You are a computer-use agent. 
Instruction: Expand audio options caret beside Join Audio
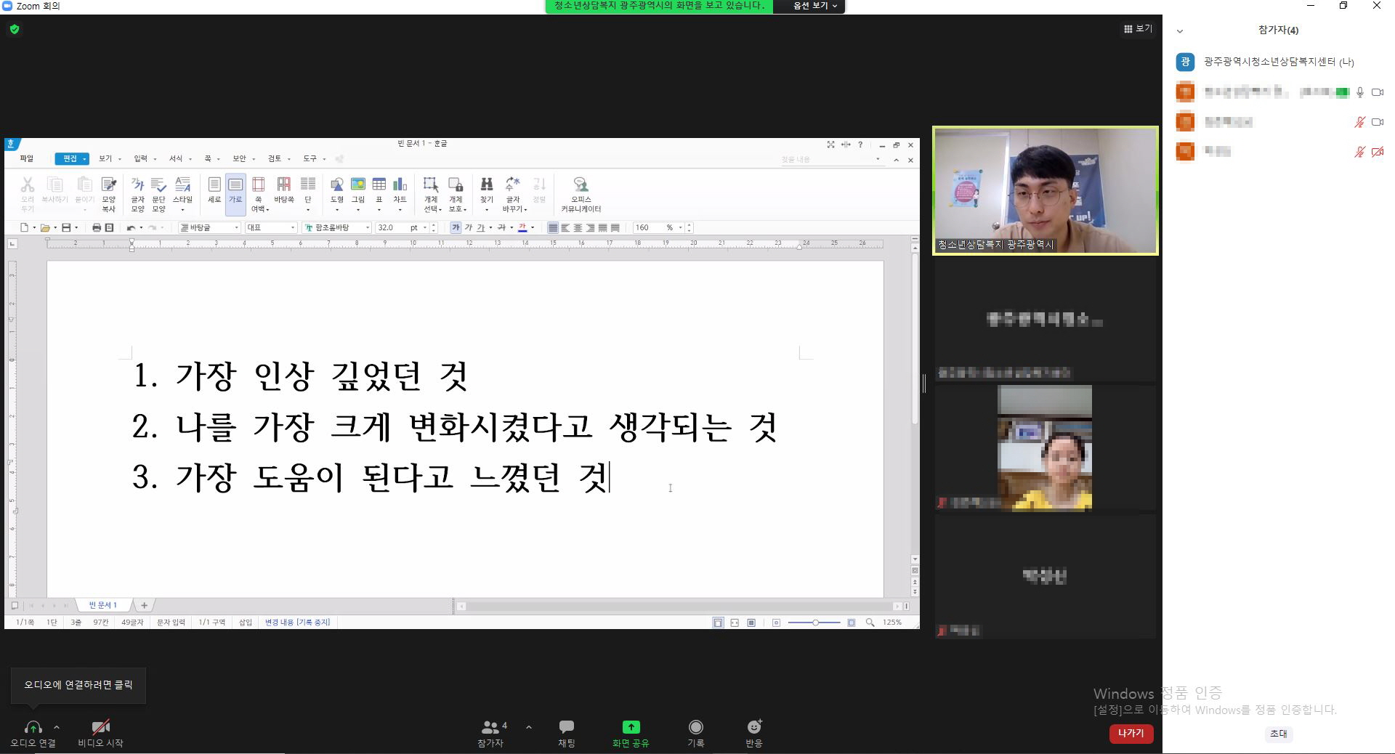[57, 726]
